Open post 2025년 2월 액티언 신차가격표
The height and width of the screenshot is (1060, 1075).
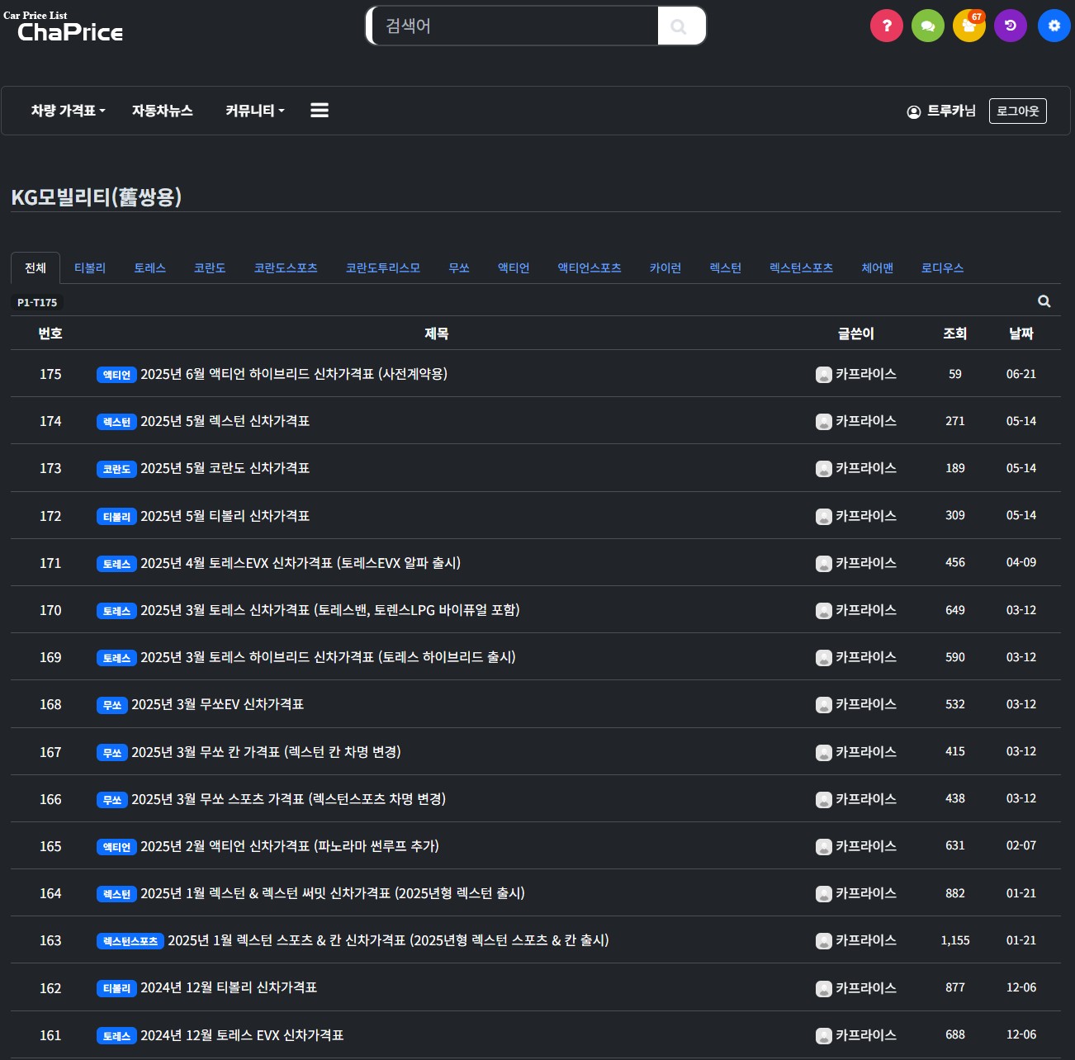click(x=290, y=846)
